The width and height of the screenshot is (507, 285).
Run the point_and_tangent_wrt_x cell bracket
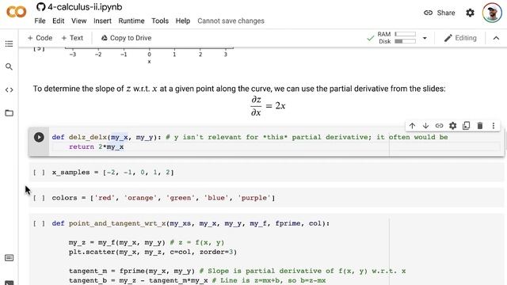click(39, 223)
